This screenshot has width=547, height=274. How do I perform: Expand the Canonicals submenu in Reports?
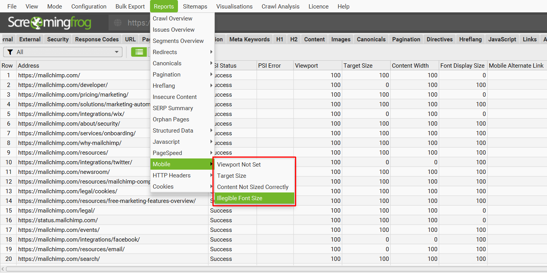tap(182, 63)
